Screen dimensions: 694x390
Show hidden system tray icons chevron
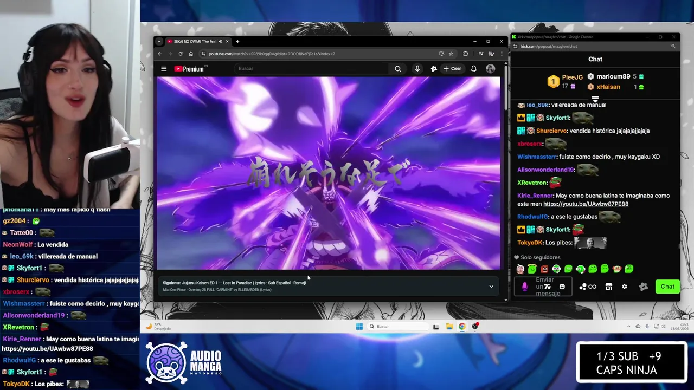click(629, 327)
